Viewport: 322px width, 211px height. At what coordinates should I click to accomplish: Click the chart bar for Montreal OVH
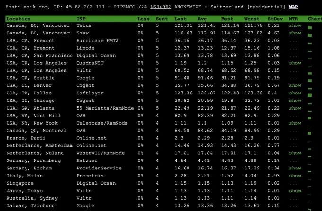310,133
